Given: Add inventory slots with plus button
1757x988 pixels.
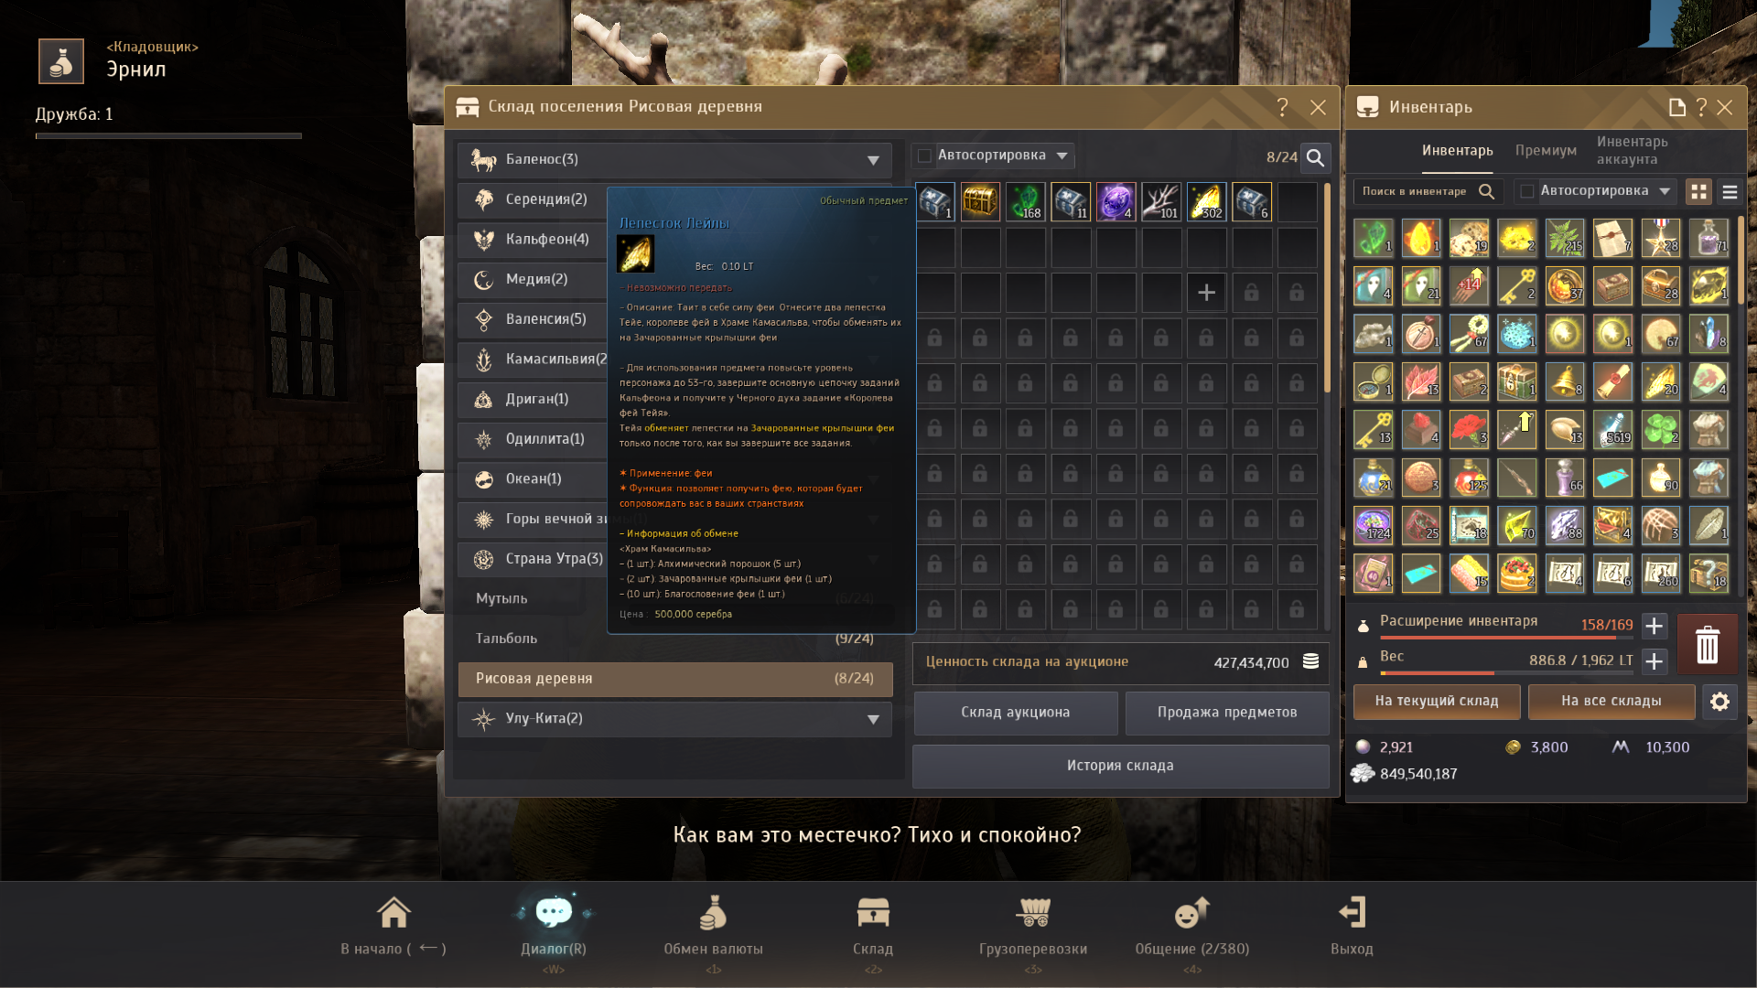Looking at the screenshot, I should [1654, 626].
